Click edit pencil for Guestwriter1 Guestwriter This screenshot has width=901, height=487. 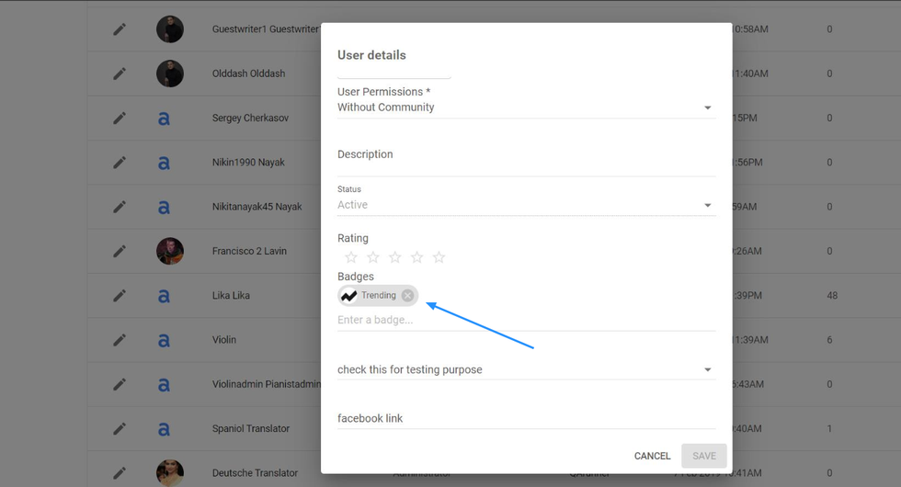pos(120,29)
